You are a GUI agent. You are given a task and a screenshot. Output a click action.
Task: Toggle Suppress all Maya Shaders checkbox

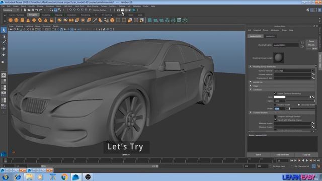(275, 116)
